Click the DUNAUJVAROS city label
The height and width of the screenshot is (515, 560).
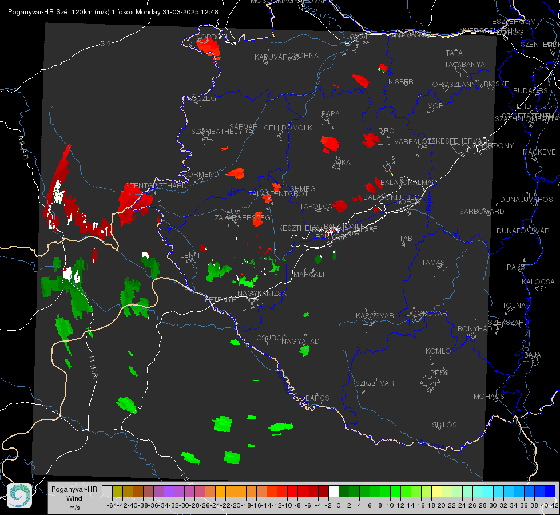[526, 200]
